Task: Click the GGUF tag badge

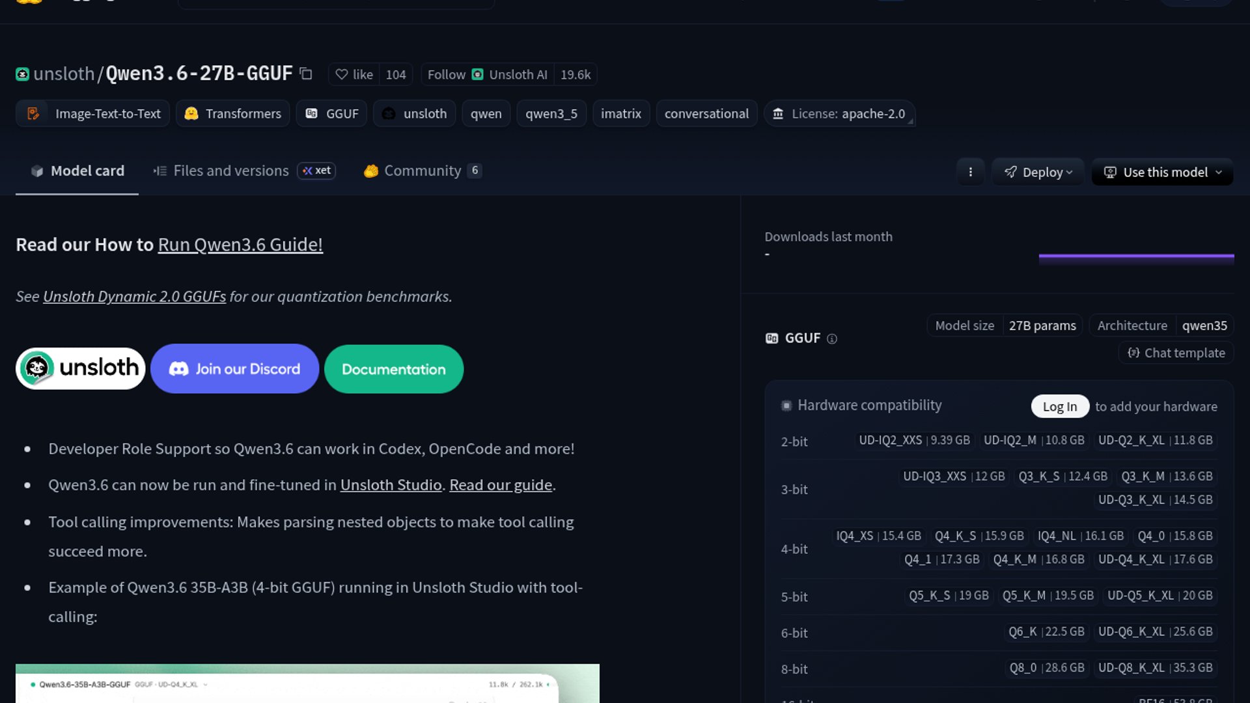Action: [x=332, y=114]
